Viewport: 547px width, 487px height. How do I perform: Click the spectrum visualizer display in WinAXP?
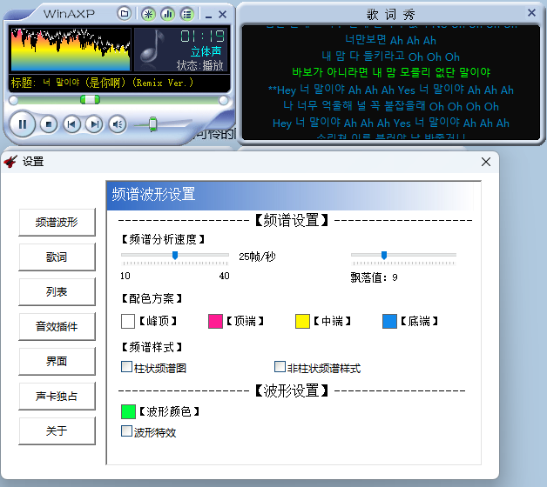click(71, 50)
